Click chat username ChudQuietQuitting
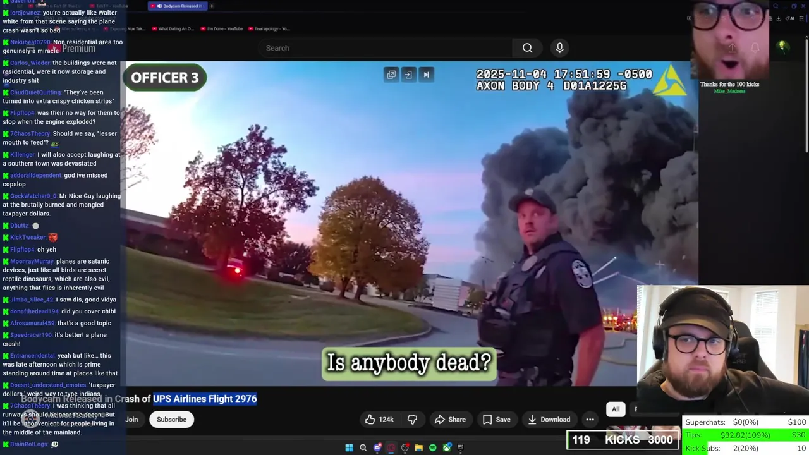This screenshot has height=455, width=809. 35,92
